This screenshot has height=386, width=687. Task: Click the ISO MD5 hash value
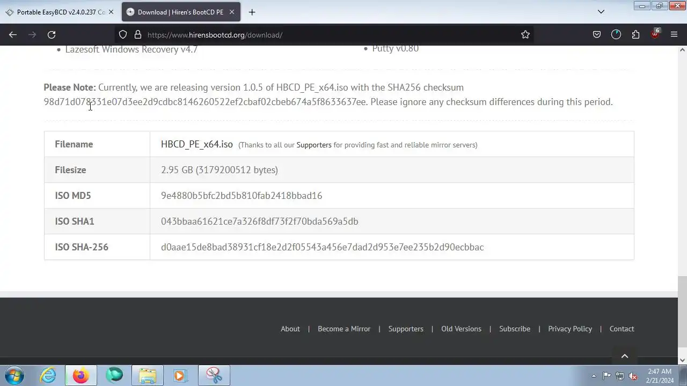(242, 196)
